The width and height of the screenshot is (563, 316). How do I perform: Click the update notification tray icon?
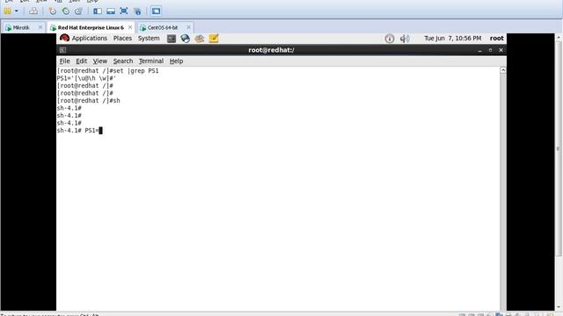(390, 39)
